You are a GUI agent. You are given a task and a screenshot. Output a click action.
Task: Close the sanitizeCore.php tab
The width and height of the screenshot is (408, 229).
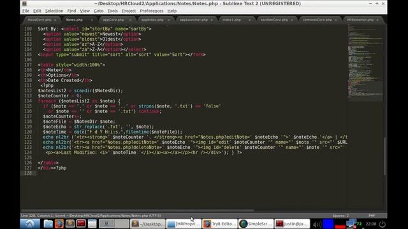tap(292, 20)
